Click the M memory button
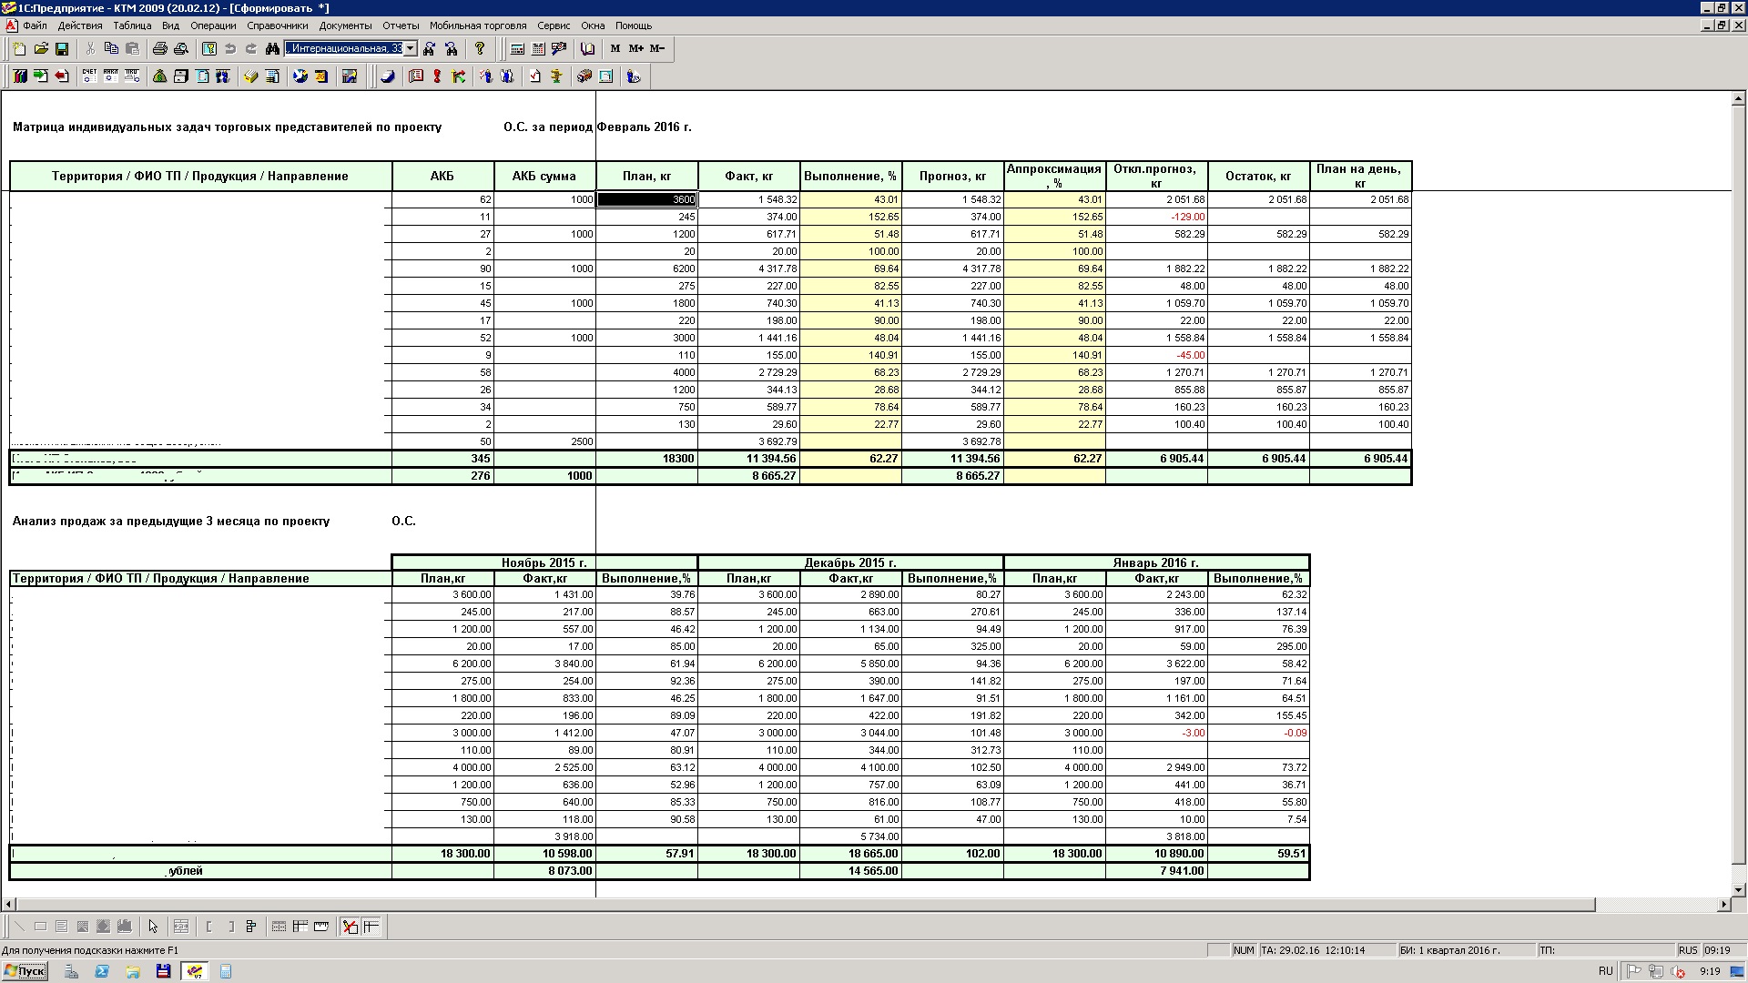 coord(615,49)
